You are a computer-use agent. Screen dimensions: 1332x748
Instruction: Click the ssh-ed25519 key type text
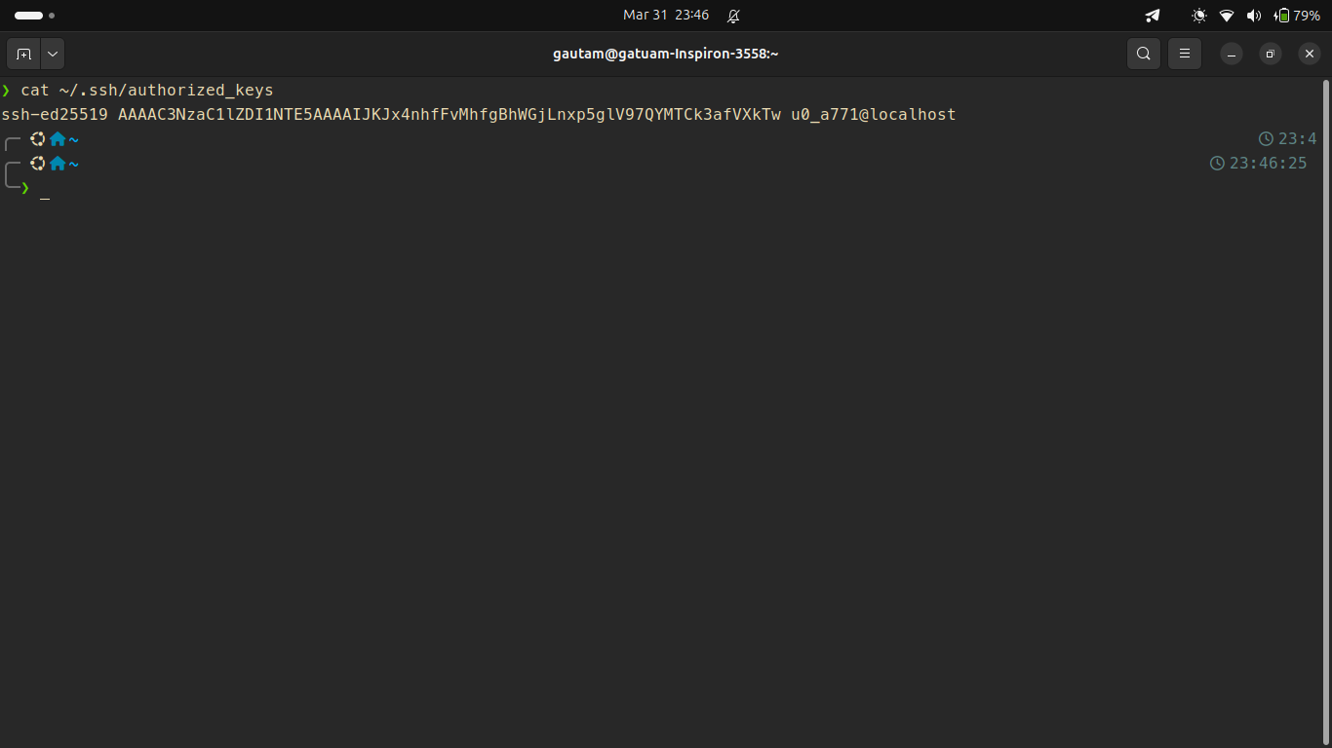pos(55,115)
